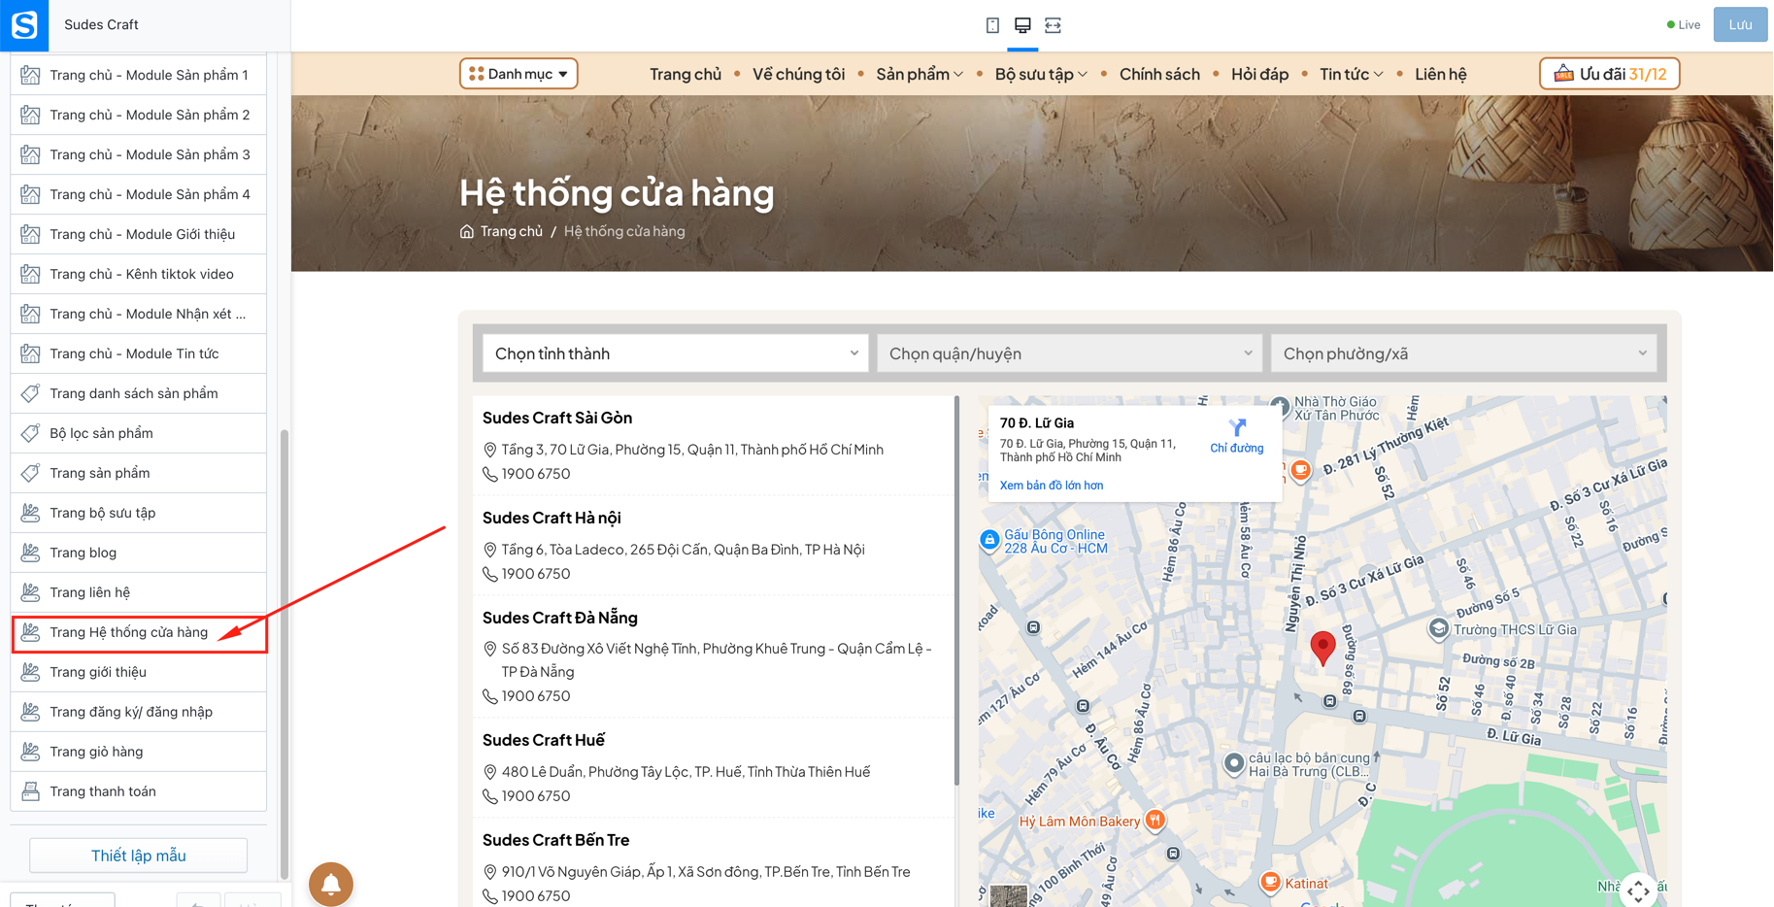Click the map fullscreen expand icon
Screen dimensions: 1774x907
(x=1638, y=890)
